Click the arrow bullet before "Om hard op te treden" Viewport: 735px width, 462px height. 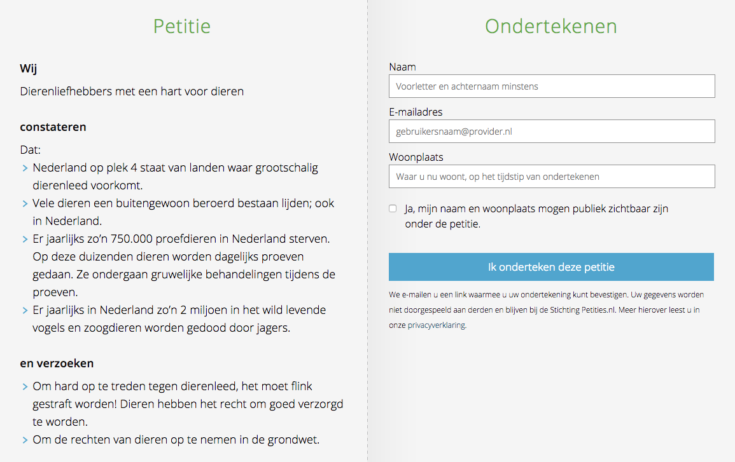tap(24, 386)
